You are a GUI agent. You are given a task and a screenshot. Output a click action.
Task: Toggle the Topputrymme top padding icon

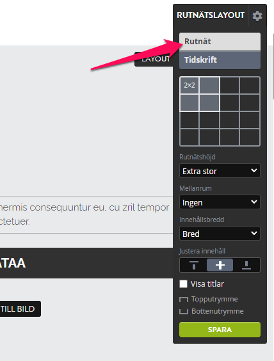[184, 300]
